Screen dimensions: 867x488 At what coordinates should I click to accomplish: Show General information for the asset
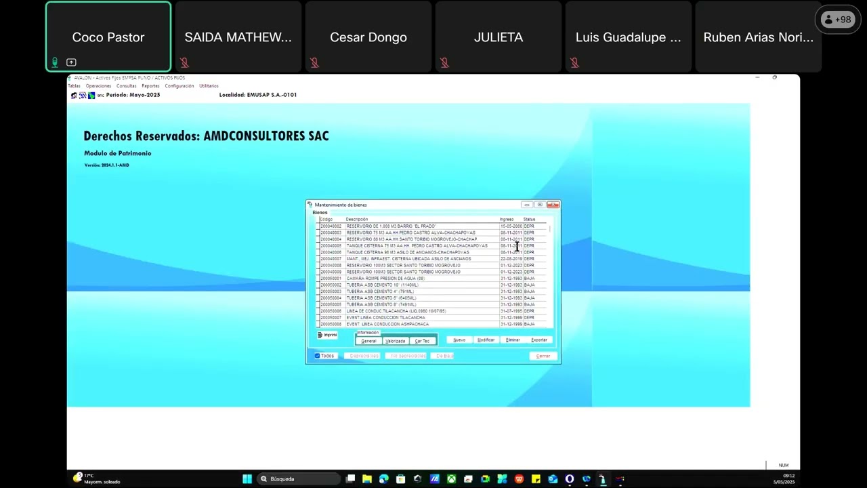[368, 341]
